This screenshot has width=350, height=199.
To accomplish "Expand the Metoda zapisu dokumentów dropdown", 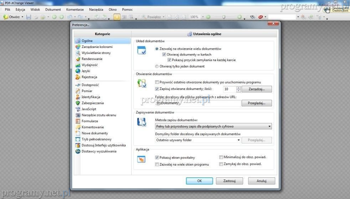I will pyautogui.click(x=213, y=126).
